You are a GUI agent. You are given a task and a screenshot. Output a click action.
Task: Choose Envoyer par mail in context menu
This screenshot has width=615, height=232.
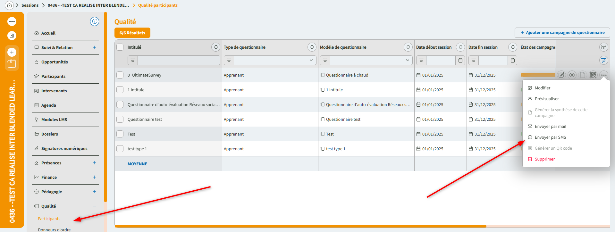(550, 127)
